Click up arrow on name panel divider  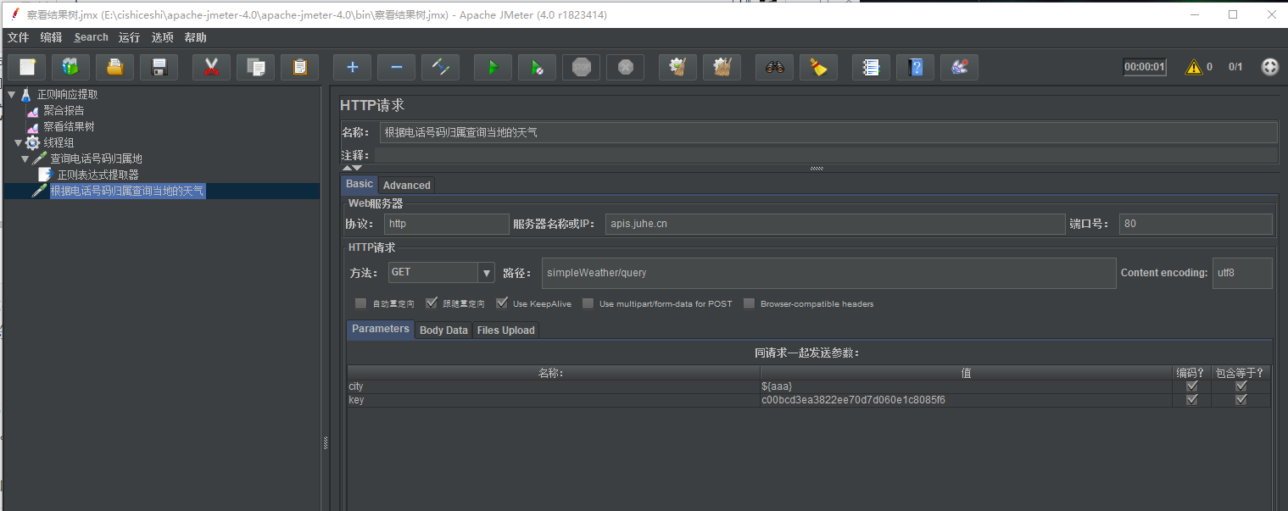click(347, 169)
